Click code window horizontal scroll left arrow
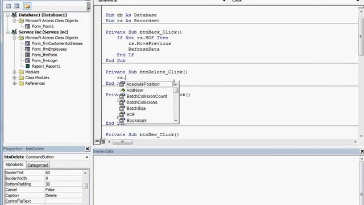This screenshot has width=364, height=205. point(109,142)
